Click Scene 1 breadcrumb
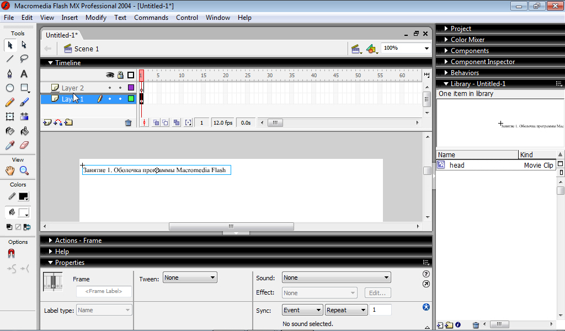The height and width of the screenshot is (331, 565). pyautogui.click(x=81, y=49)
